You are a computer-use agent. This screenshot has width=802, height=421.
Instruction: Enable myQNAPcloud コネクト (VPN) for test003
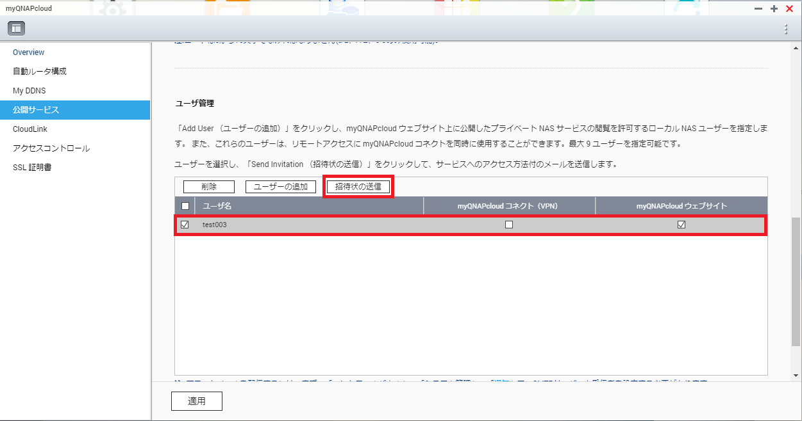click(509, 225)
